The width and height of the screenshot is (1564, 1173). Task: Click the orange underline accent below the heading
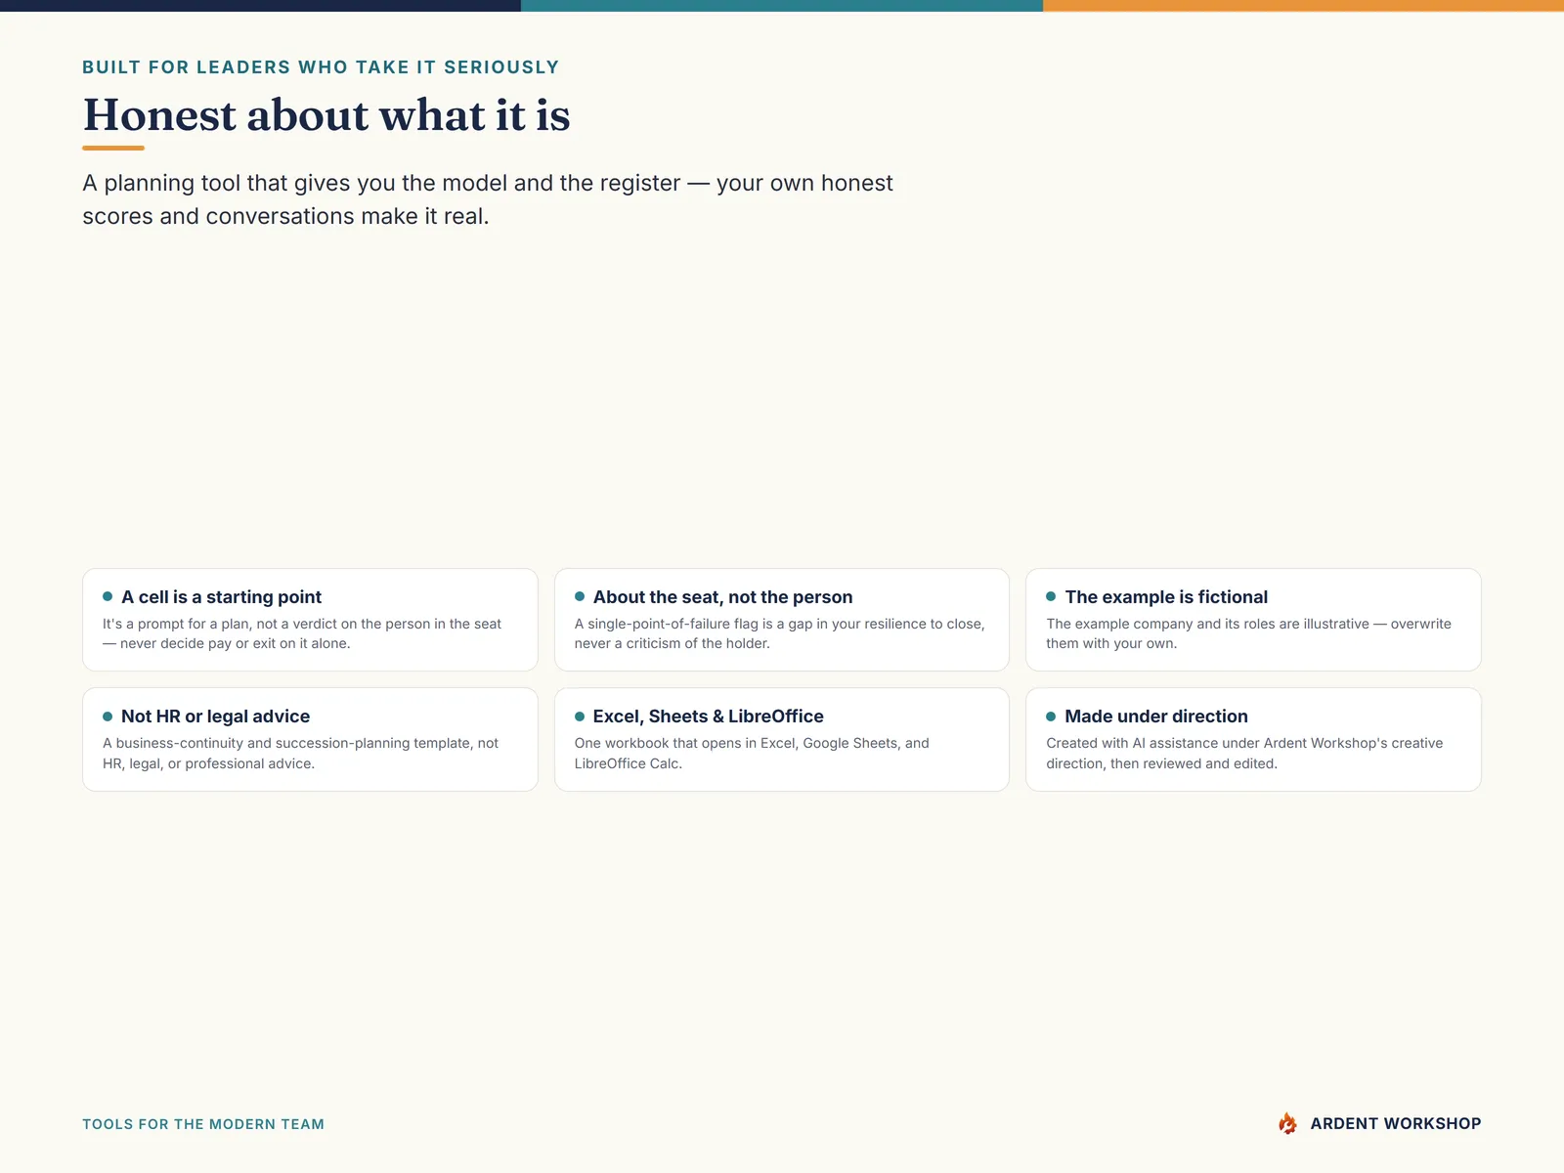coord(113,148)
